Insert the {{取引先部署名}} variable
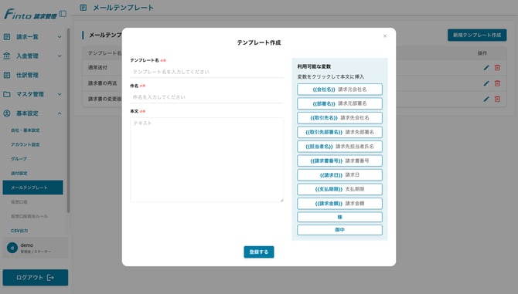The image size is (518, 294). tap(339, 132)
